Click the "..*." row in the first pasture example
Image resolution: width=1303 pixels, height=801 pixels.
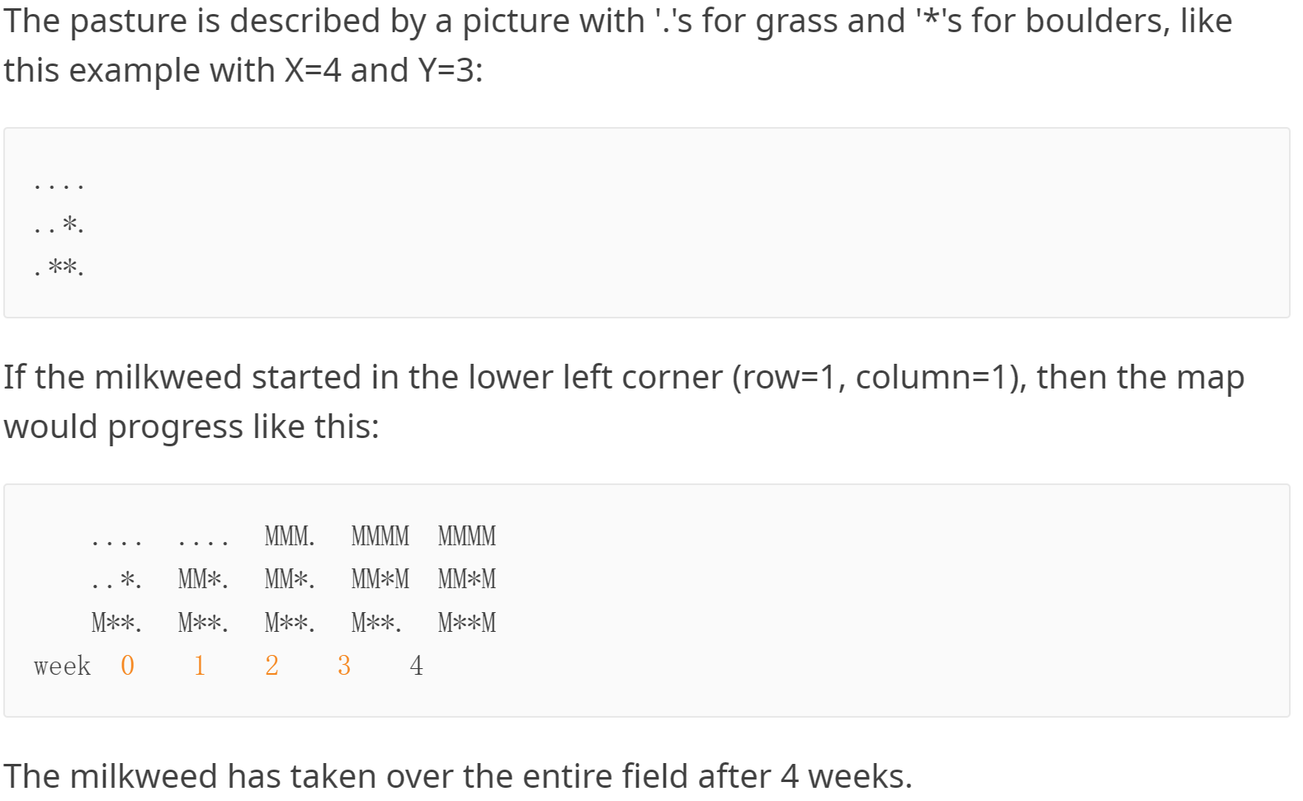tap(59, 224)
